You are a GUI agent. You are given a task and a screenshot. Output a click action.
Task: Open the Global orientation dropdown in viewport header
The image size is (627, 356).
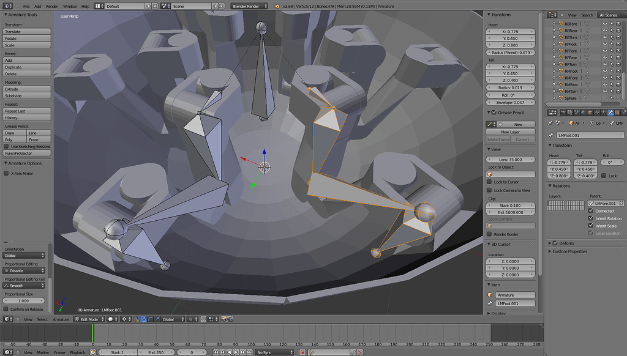coord(173,319)
